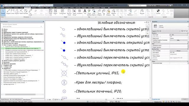This screenshot has width=189, height=106.
Task: Click the drawing view vertical scrollbar
Action: 150,60
